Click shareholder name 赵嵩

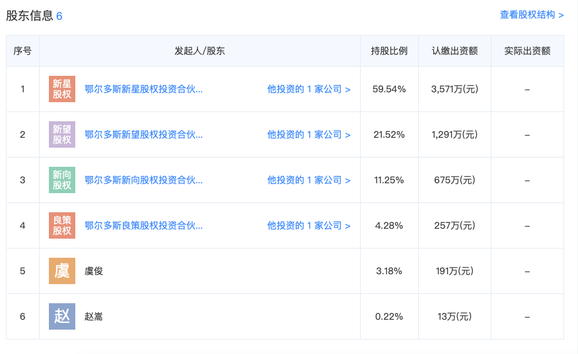94,316
